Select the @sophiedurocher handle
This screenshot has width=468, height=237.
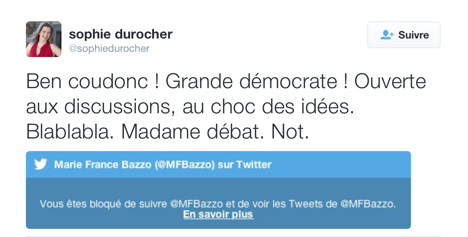click(x=109, y=49)
